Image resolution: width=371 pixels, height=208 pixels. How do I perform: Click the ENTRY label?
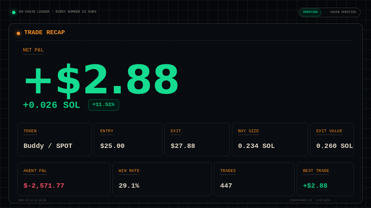click(107, 131)
